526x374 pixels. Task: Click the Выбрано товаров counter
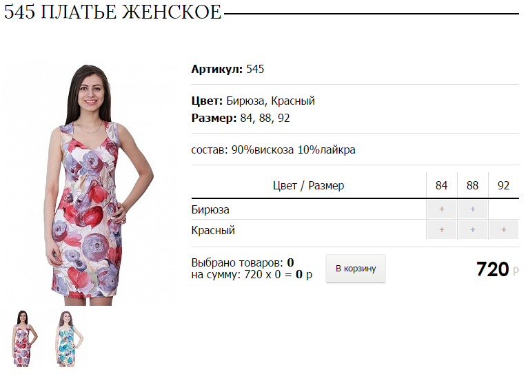tap(243, 262)
